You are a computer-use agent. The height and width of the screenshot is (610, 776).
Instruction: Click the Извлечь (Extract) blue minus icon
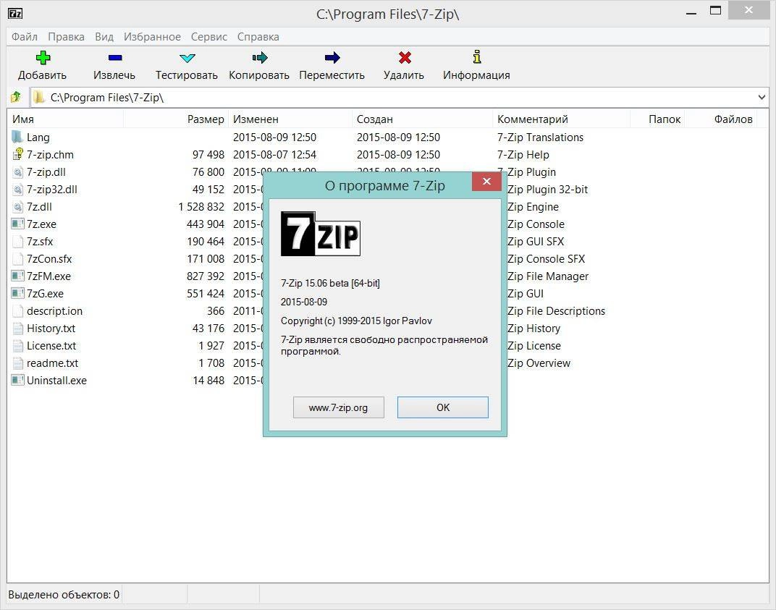tap(115, 58)
